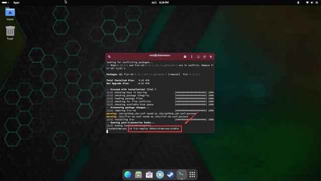
Task: Click the 'Net Upgrade Size' line
Action: pos(128,83)
